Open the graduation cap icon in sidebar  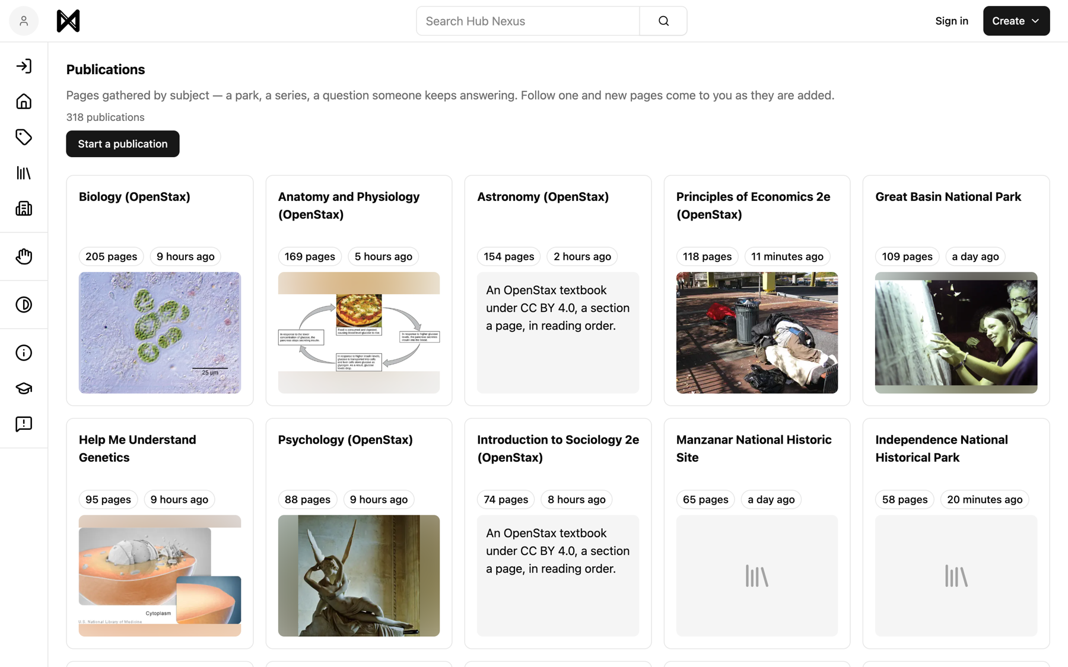tap(24, 388)
